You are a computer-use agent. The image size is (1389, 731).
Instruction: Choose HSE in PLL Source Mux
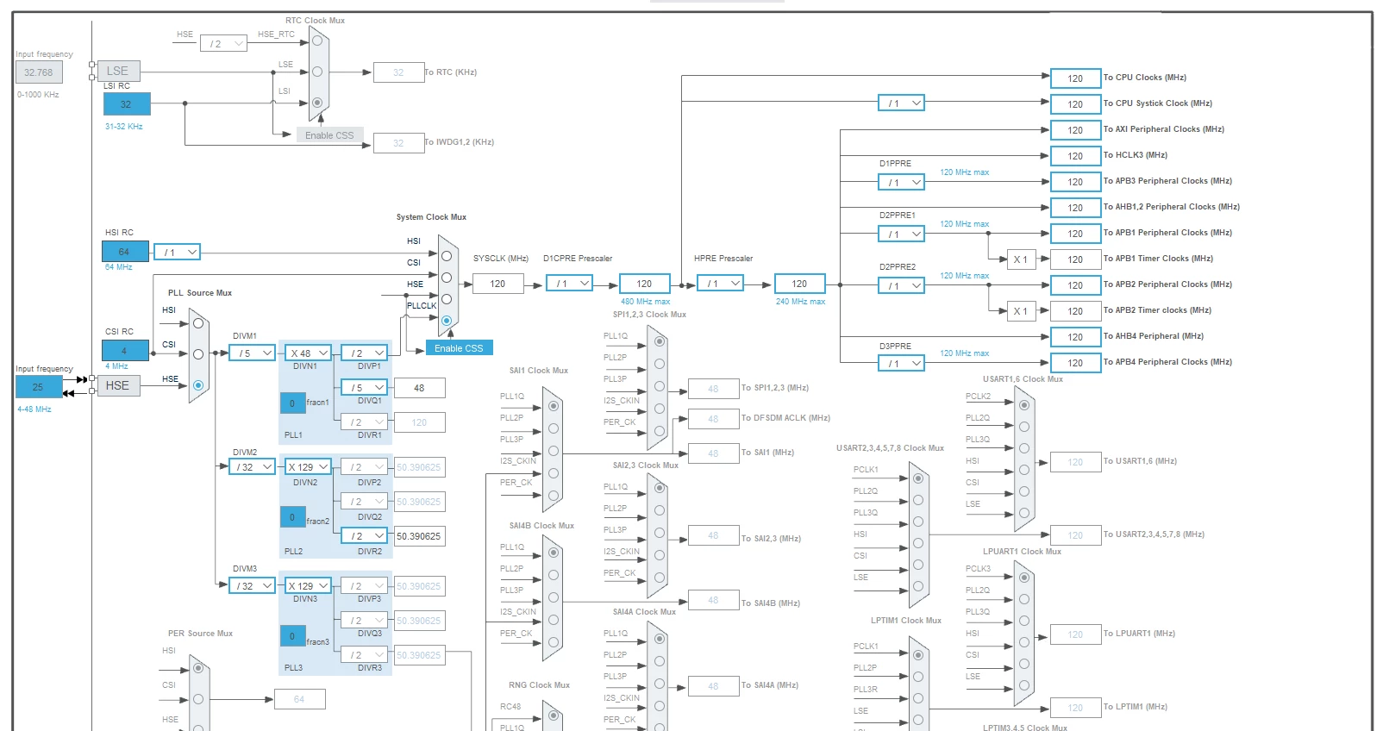click(x=198, y=385)
